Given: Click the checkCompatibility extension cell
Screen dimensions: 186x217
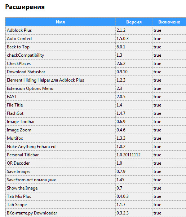Looking at the screenshot, I should coord(61,55).
